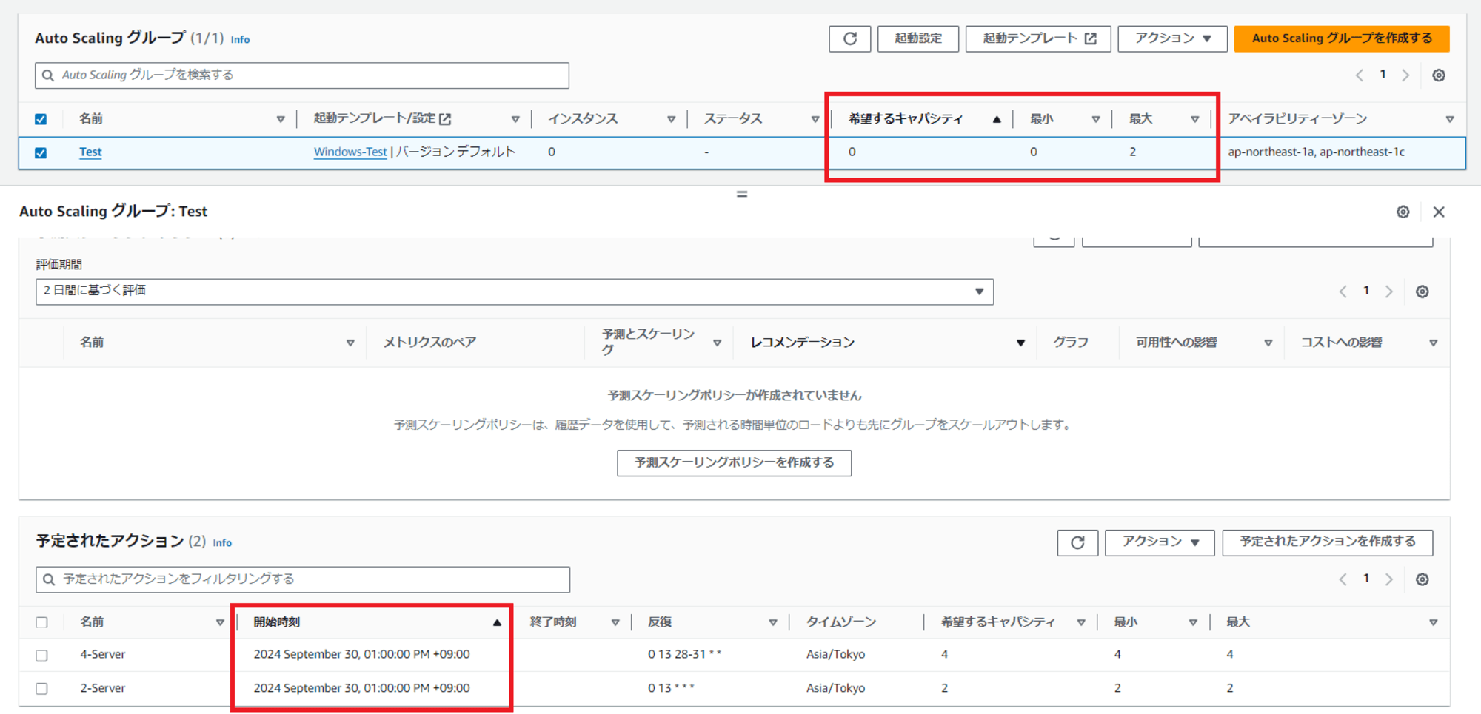Image resolution: width=1481 pixels, height=714 pixels.
Task: Sort groups by 希望するキャパシティ ascending arrow
Action: [997, 119]
